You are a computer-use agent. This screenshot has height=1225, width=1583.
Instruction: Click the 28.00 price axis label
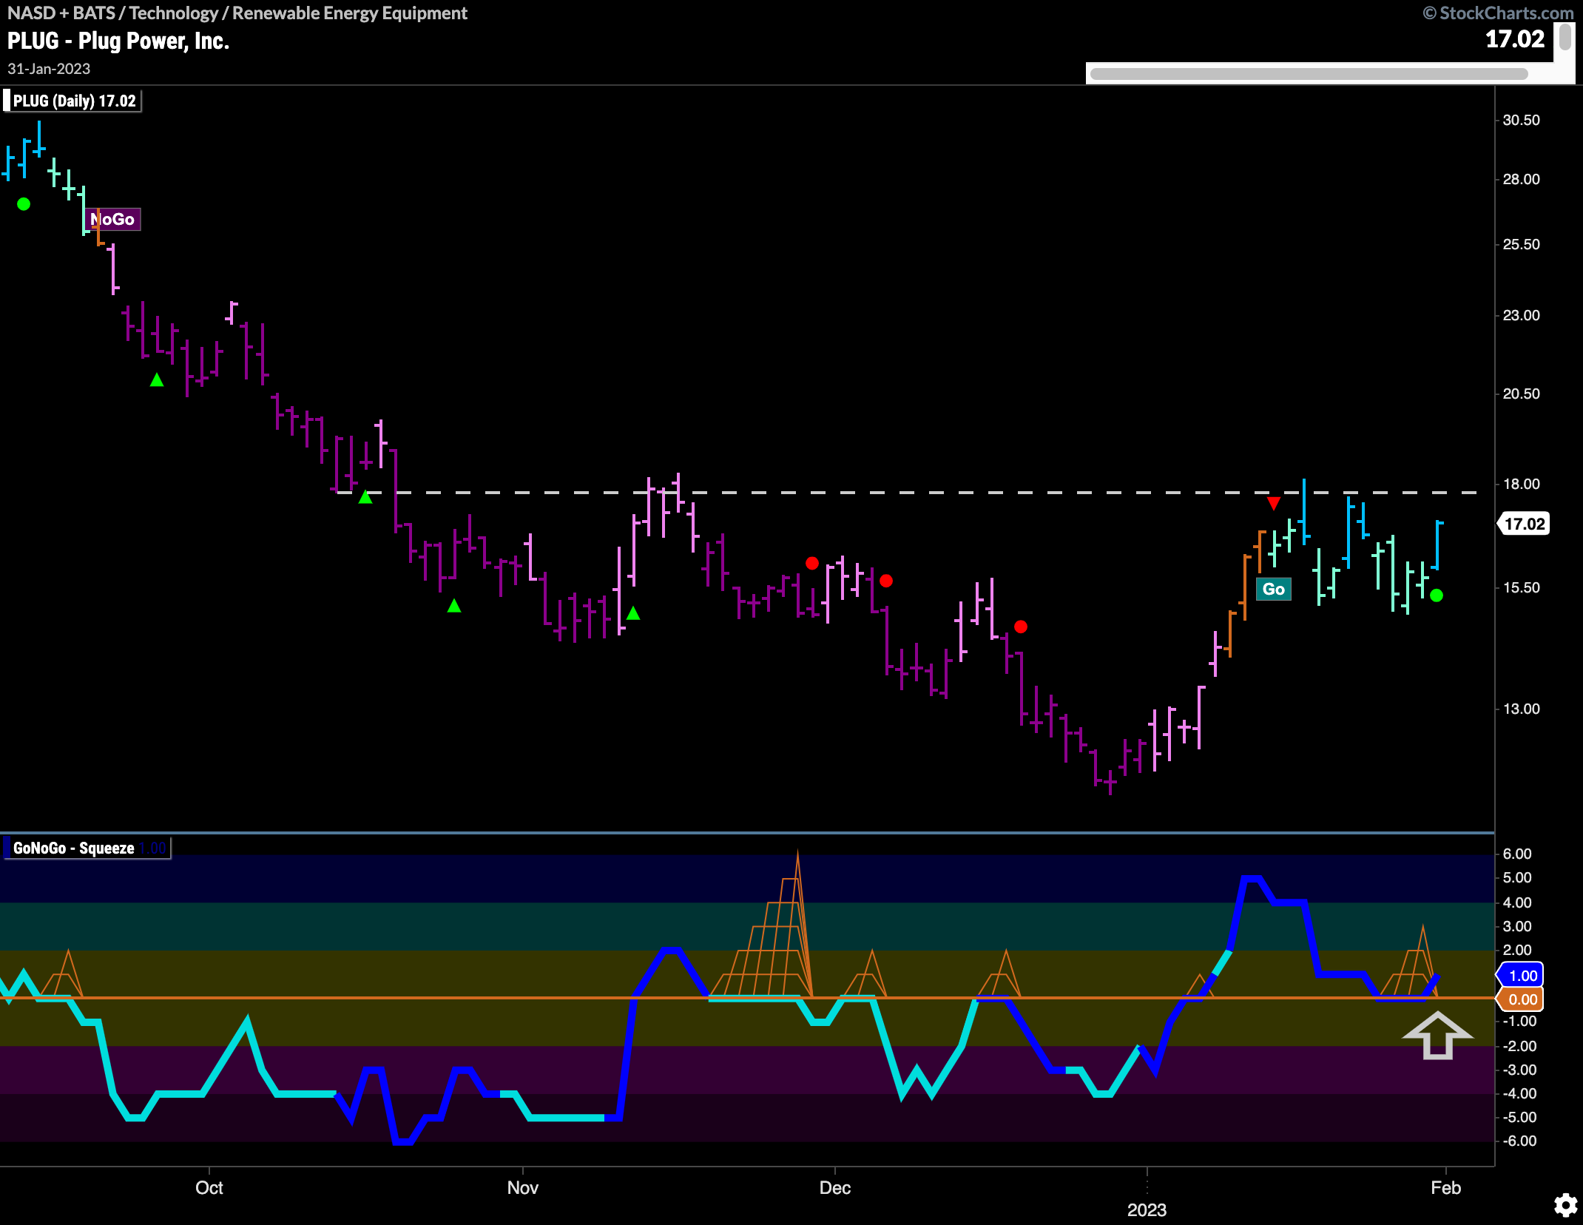(1521, 179)
